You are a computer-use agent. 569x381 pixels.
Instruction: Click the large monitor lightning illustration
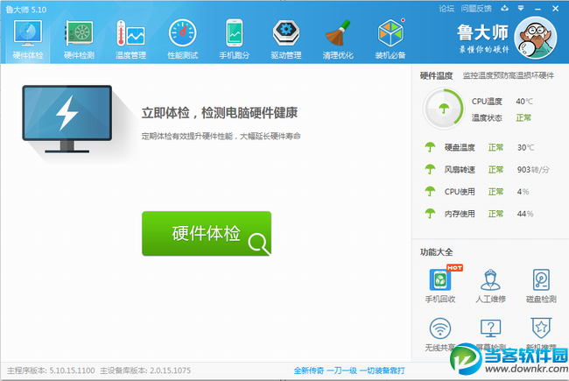[x=67, y=119]
